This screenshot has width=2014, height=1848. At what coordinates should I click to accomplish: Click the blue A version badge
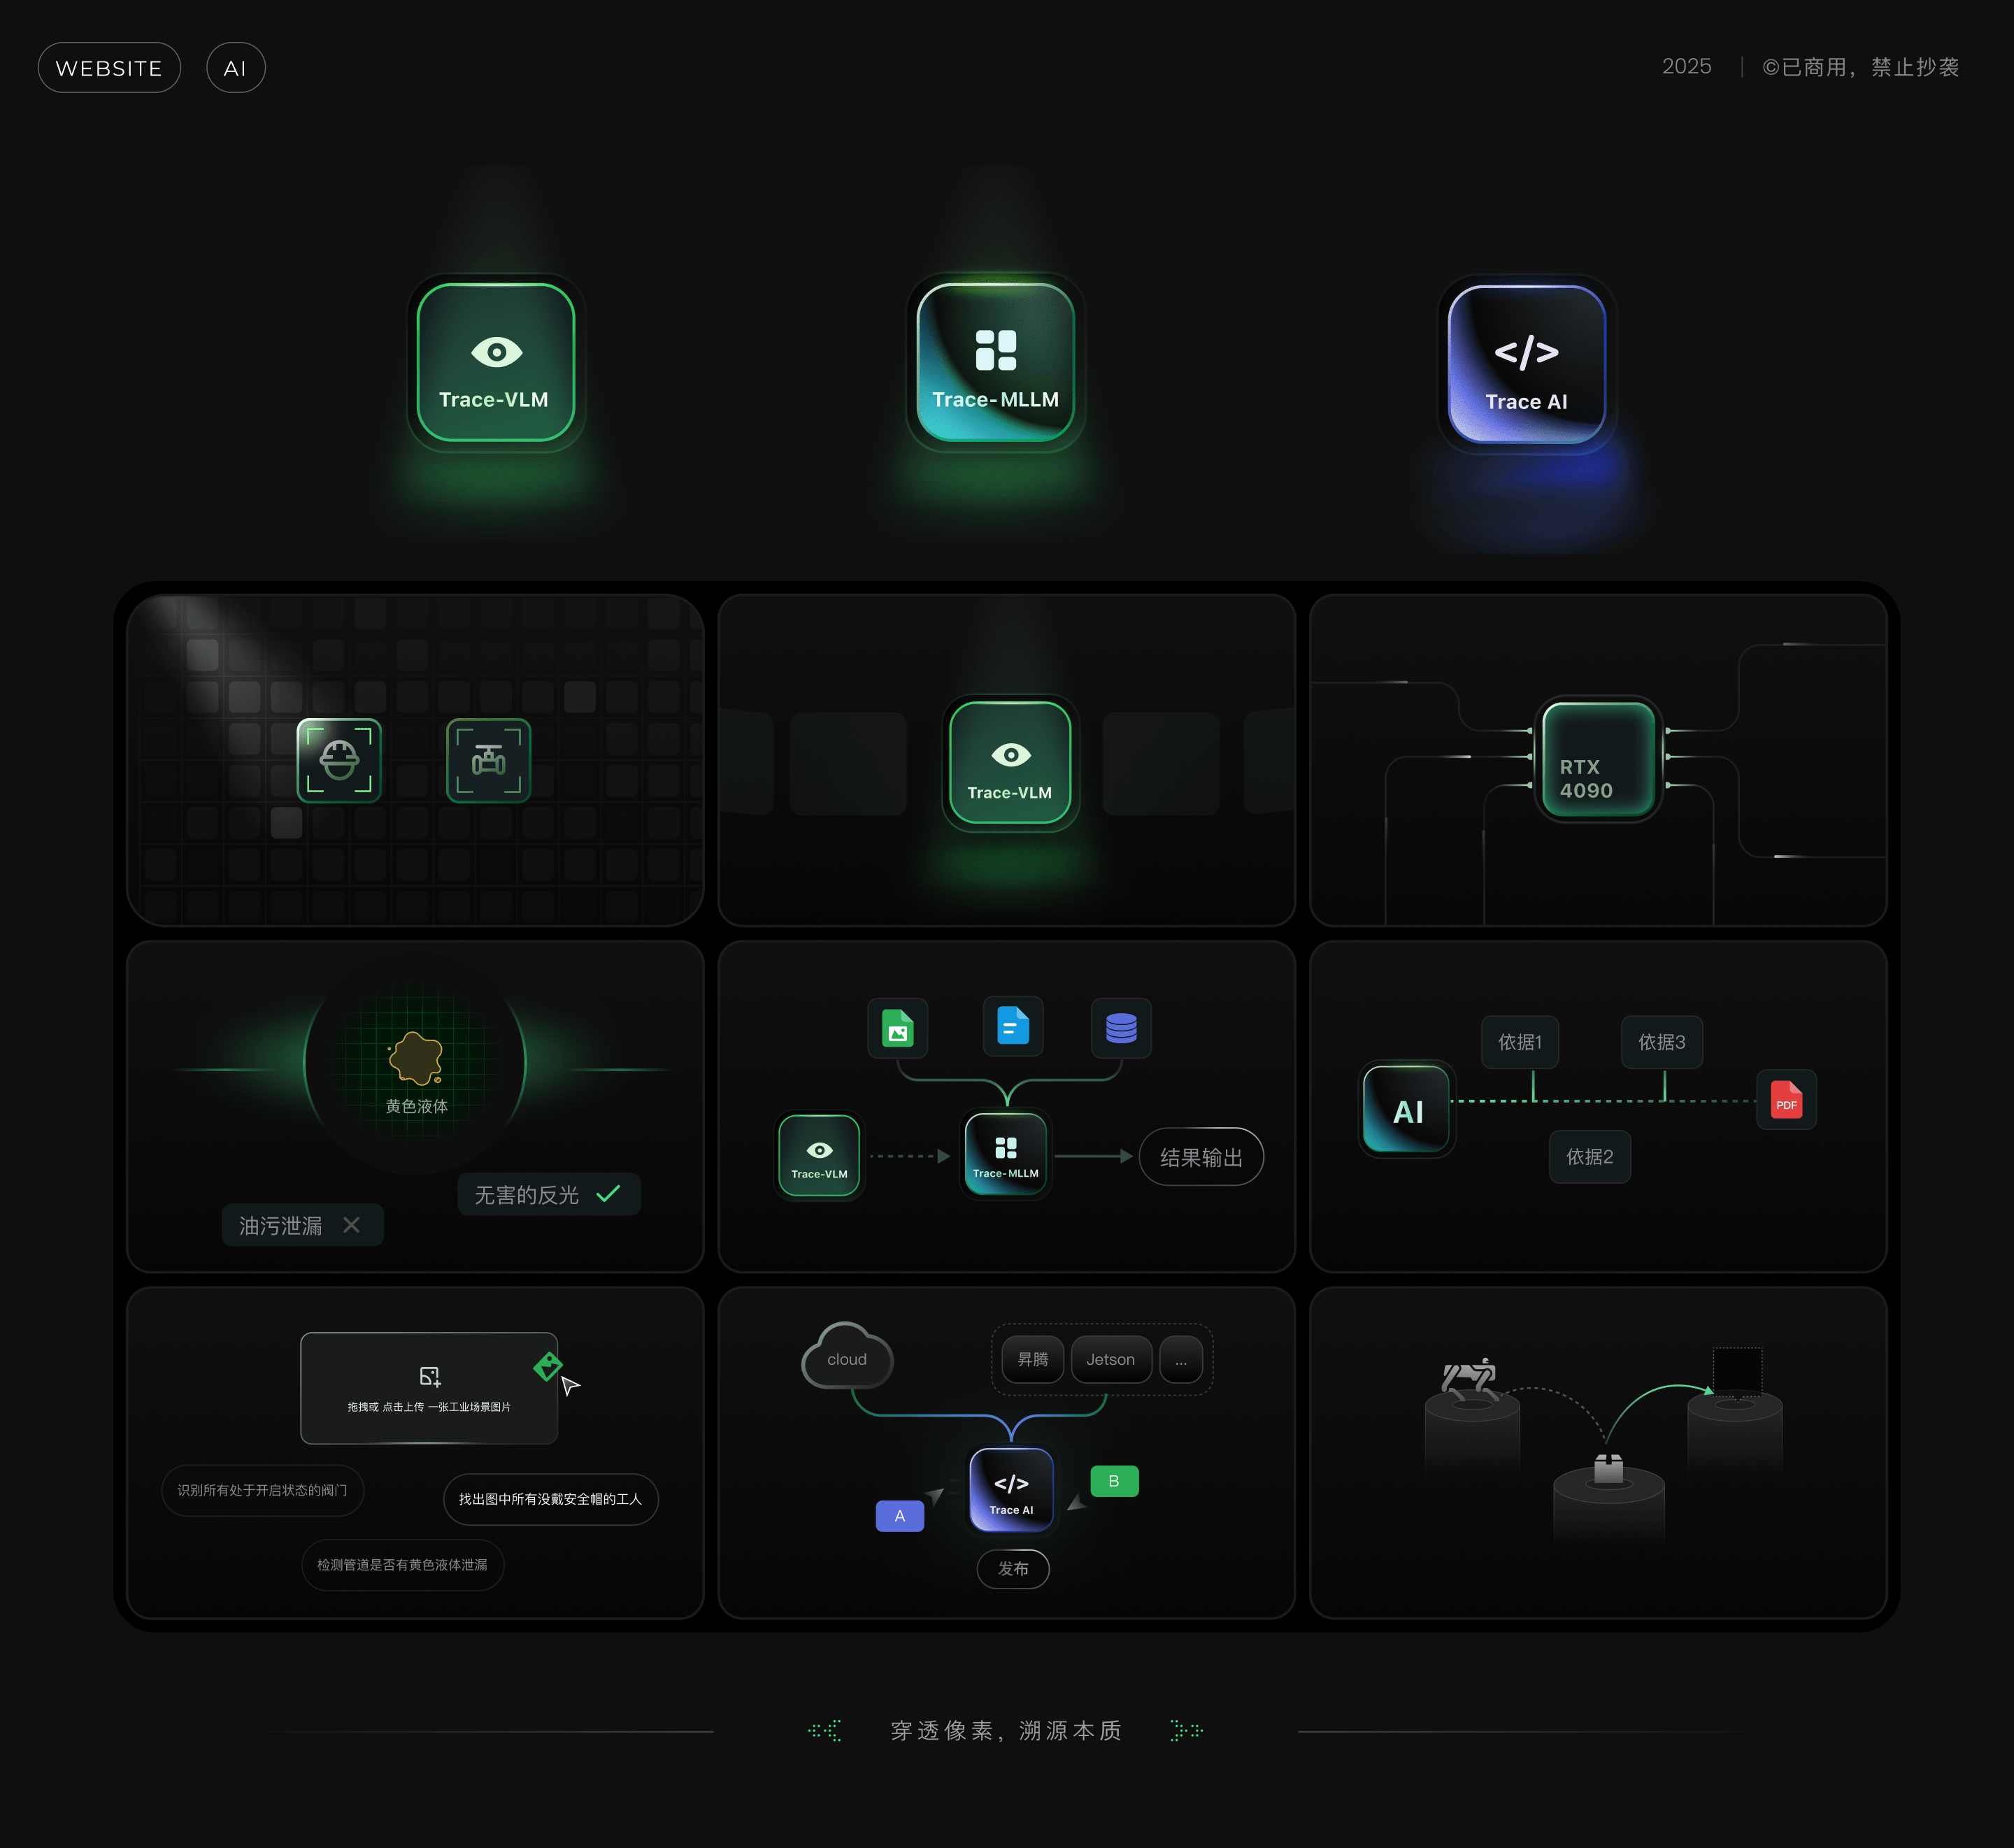point(900,1516)
